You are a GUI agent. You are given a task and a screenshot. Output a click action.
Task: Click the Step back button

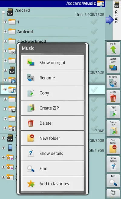click(113, 194)
